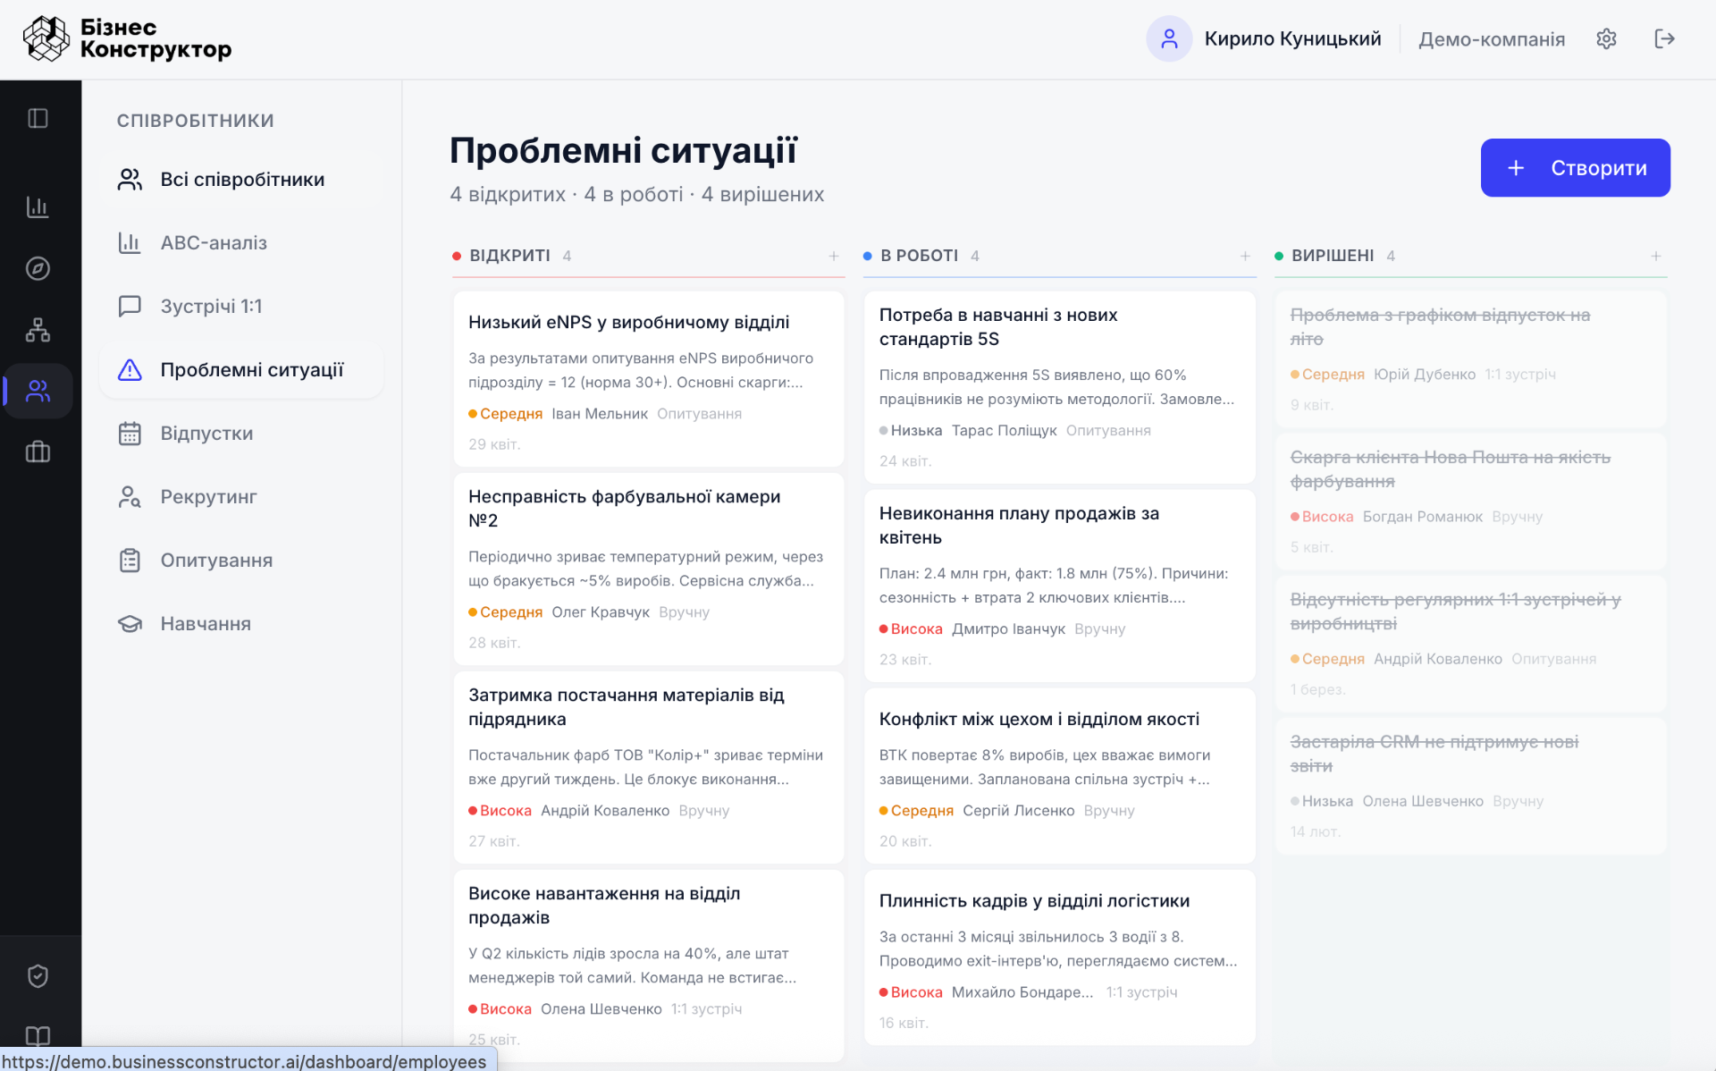Open the briefcase icon in dark rail

[x=38, y=451]
